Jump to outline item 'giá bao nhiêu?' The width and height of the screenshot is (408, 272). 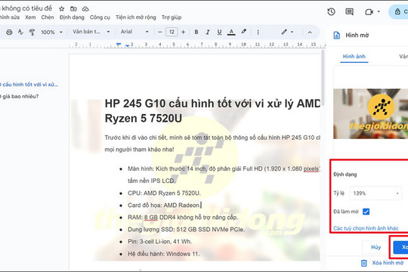20,96
